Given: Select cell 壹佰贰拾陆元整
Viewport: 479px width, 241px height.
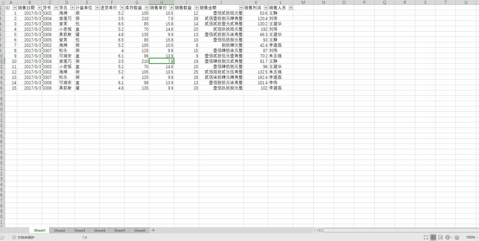Looking at the screenshot, I should [x=221, y=13].
